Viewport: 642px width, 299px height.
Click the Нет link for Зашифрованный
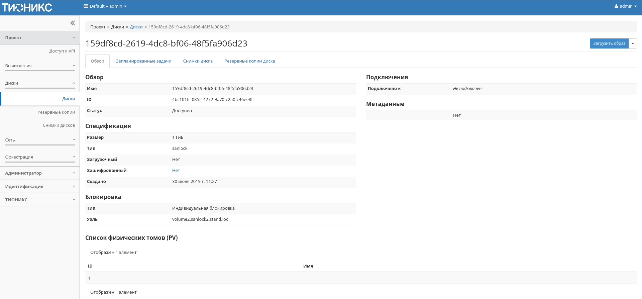176,171
